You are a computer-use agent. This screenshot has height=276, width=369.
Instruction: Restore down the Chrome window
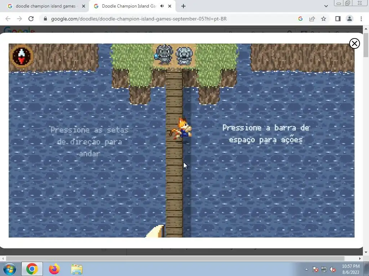tap(348, 3)
